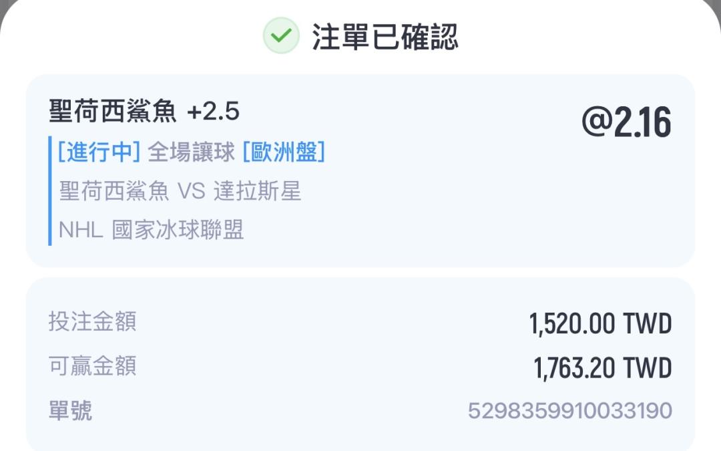Click the NHL abbreviation in the league line
The image size is (721, 451).
point(81,231)
